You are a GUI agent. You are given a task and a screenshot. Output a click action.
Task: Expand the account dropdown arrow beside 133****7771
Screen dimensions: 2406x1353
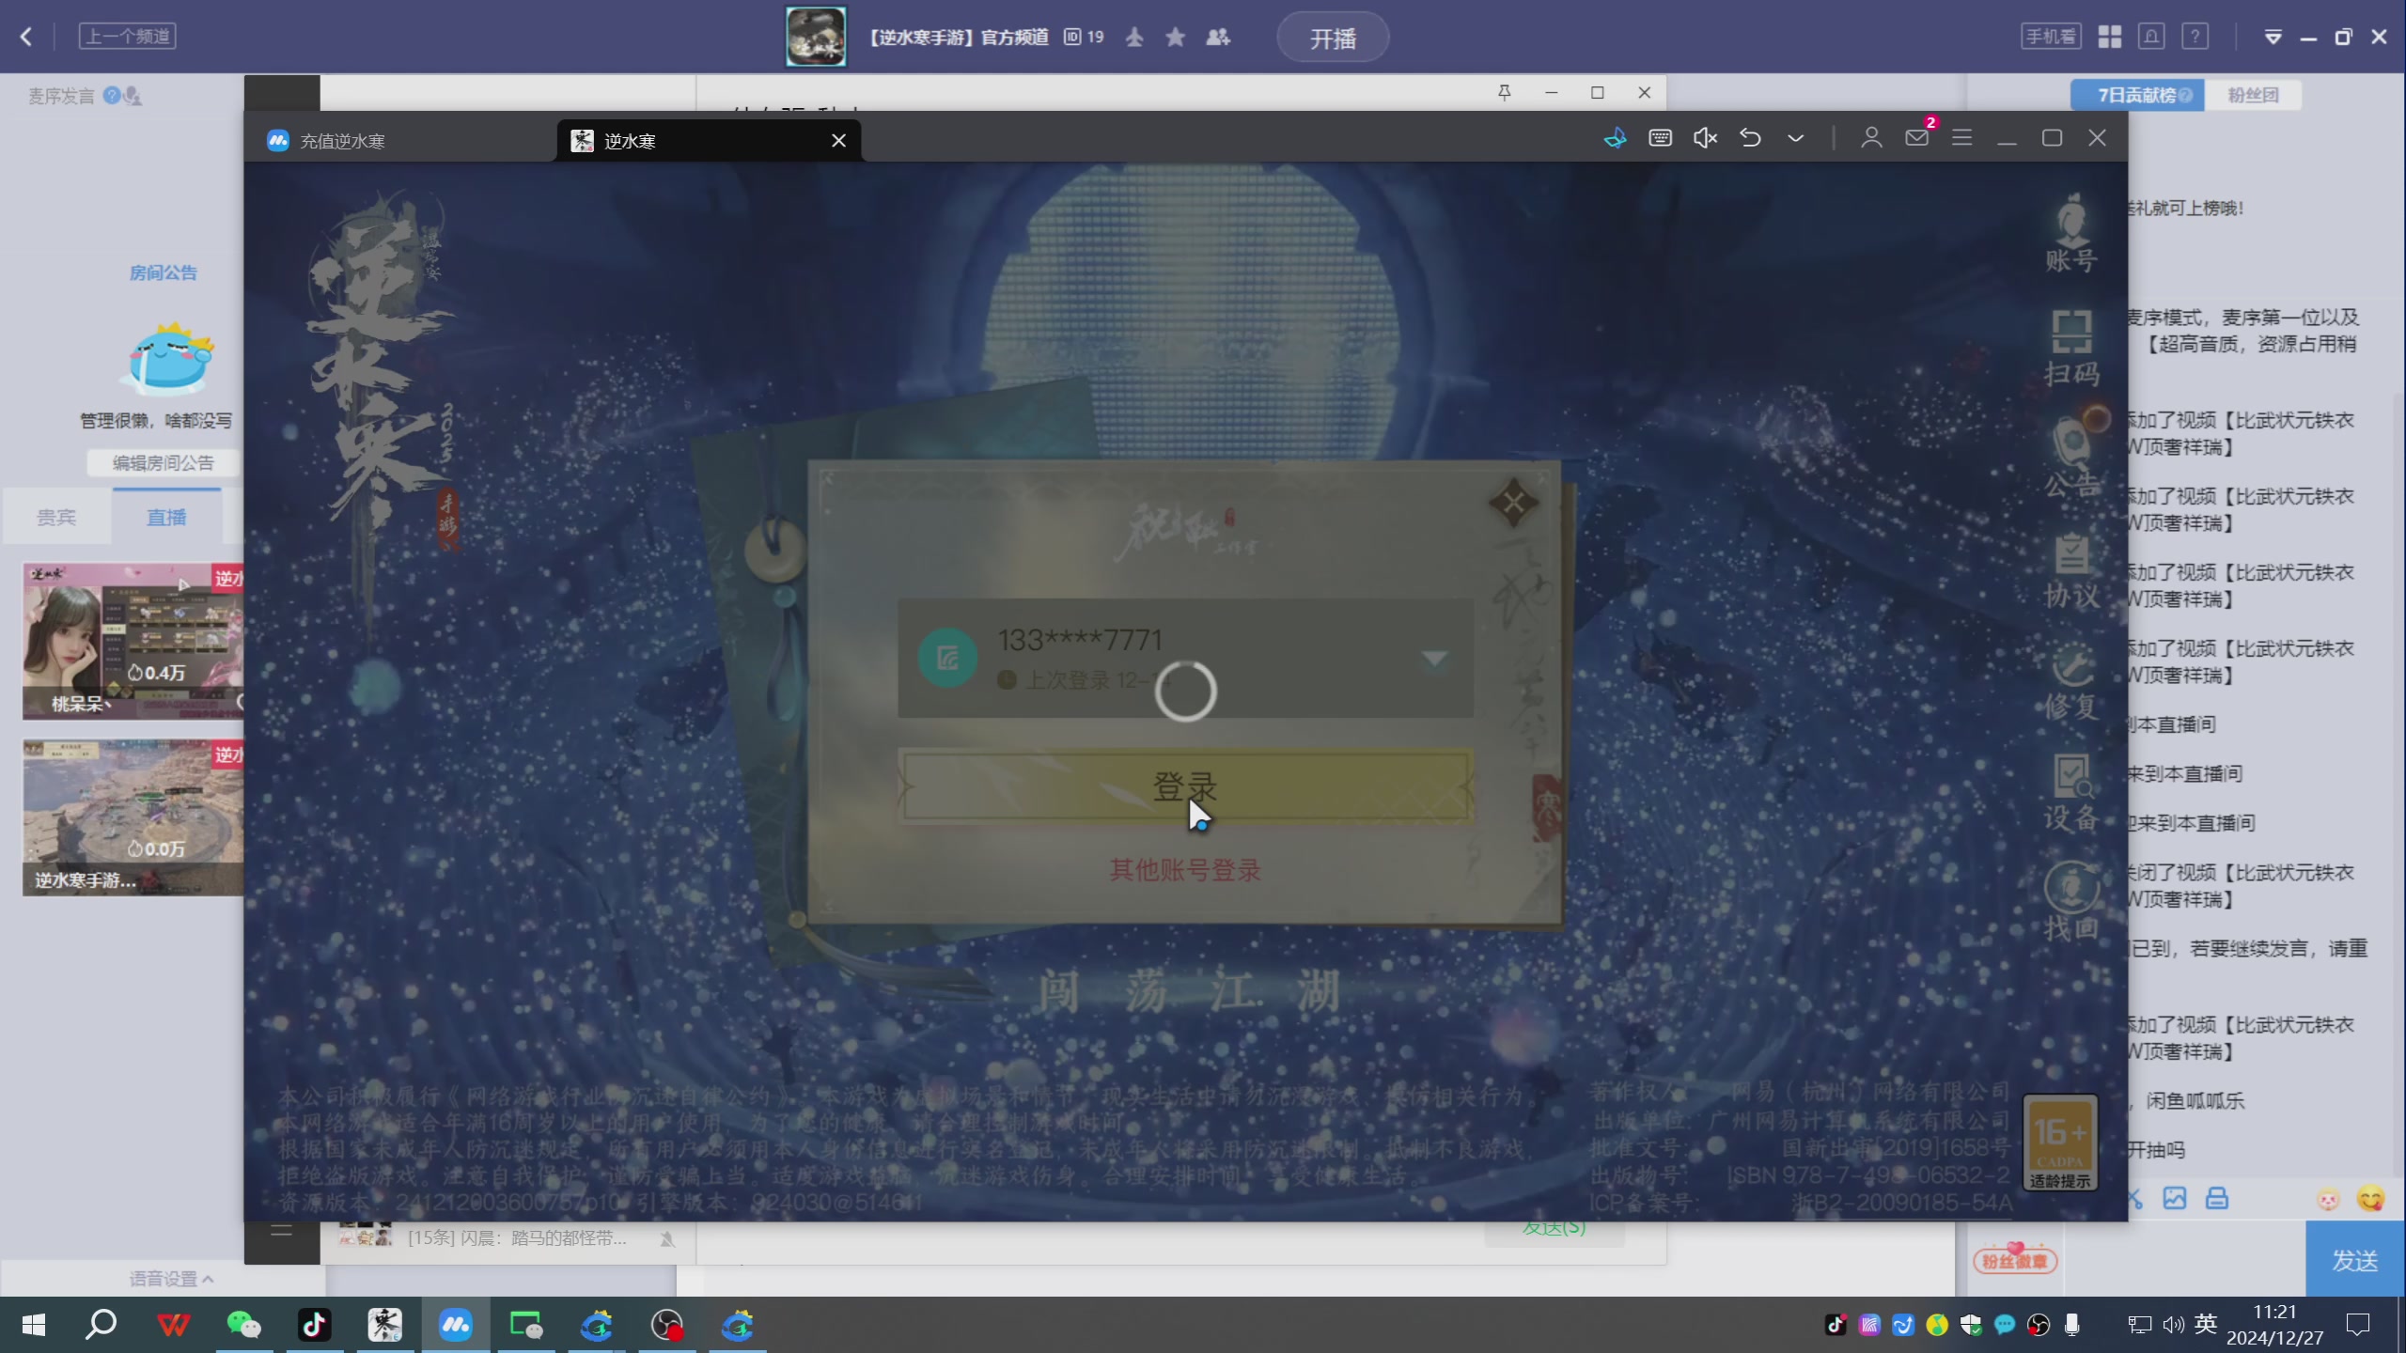(1434, 658)
